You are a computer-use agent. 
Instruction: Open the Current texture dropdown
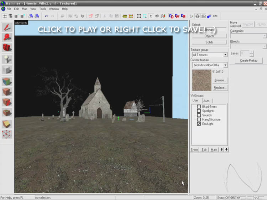coord(225,65)
